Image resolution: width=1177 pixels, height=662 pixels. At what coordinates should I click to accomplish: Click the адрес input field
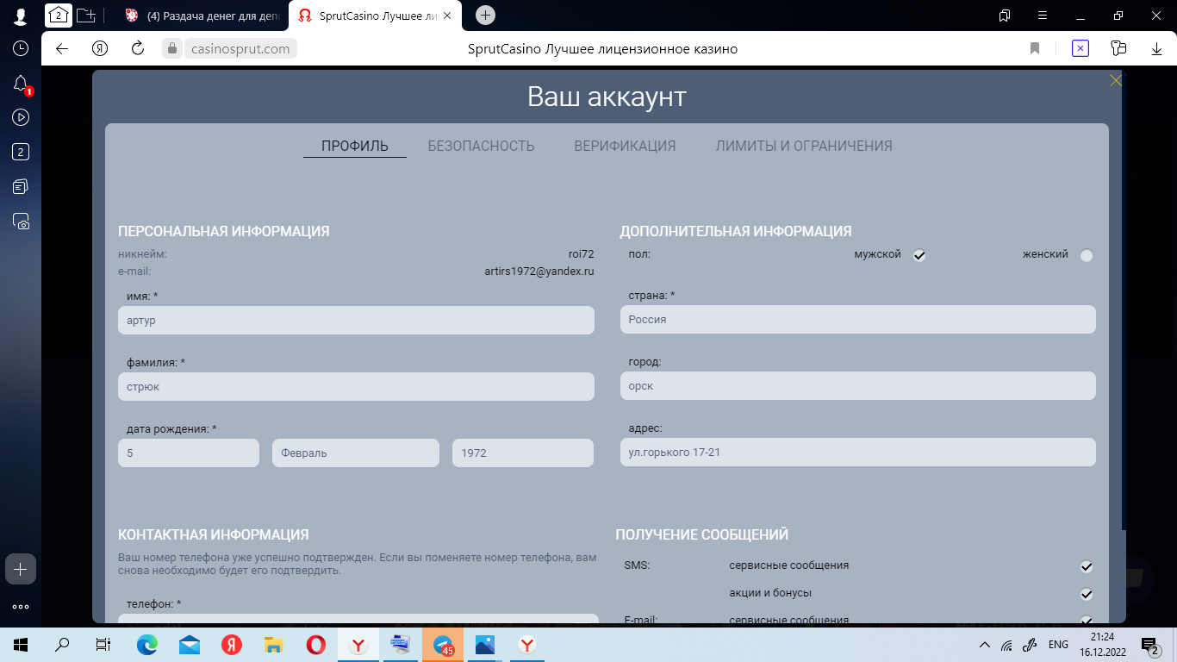(x=857, y=453)
